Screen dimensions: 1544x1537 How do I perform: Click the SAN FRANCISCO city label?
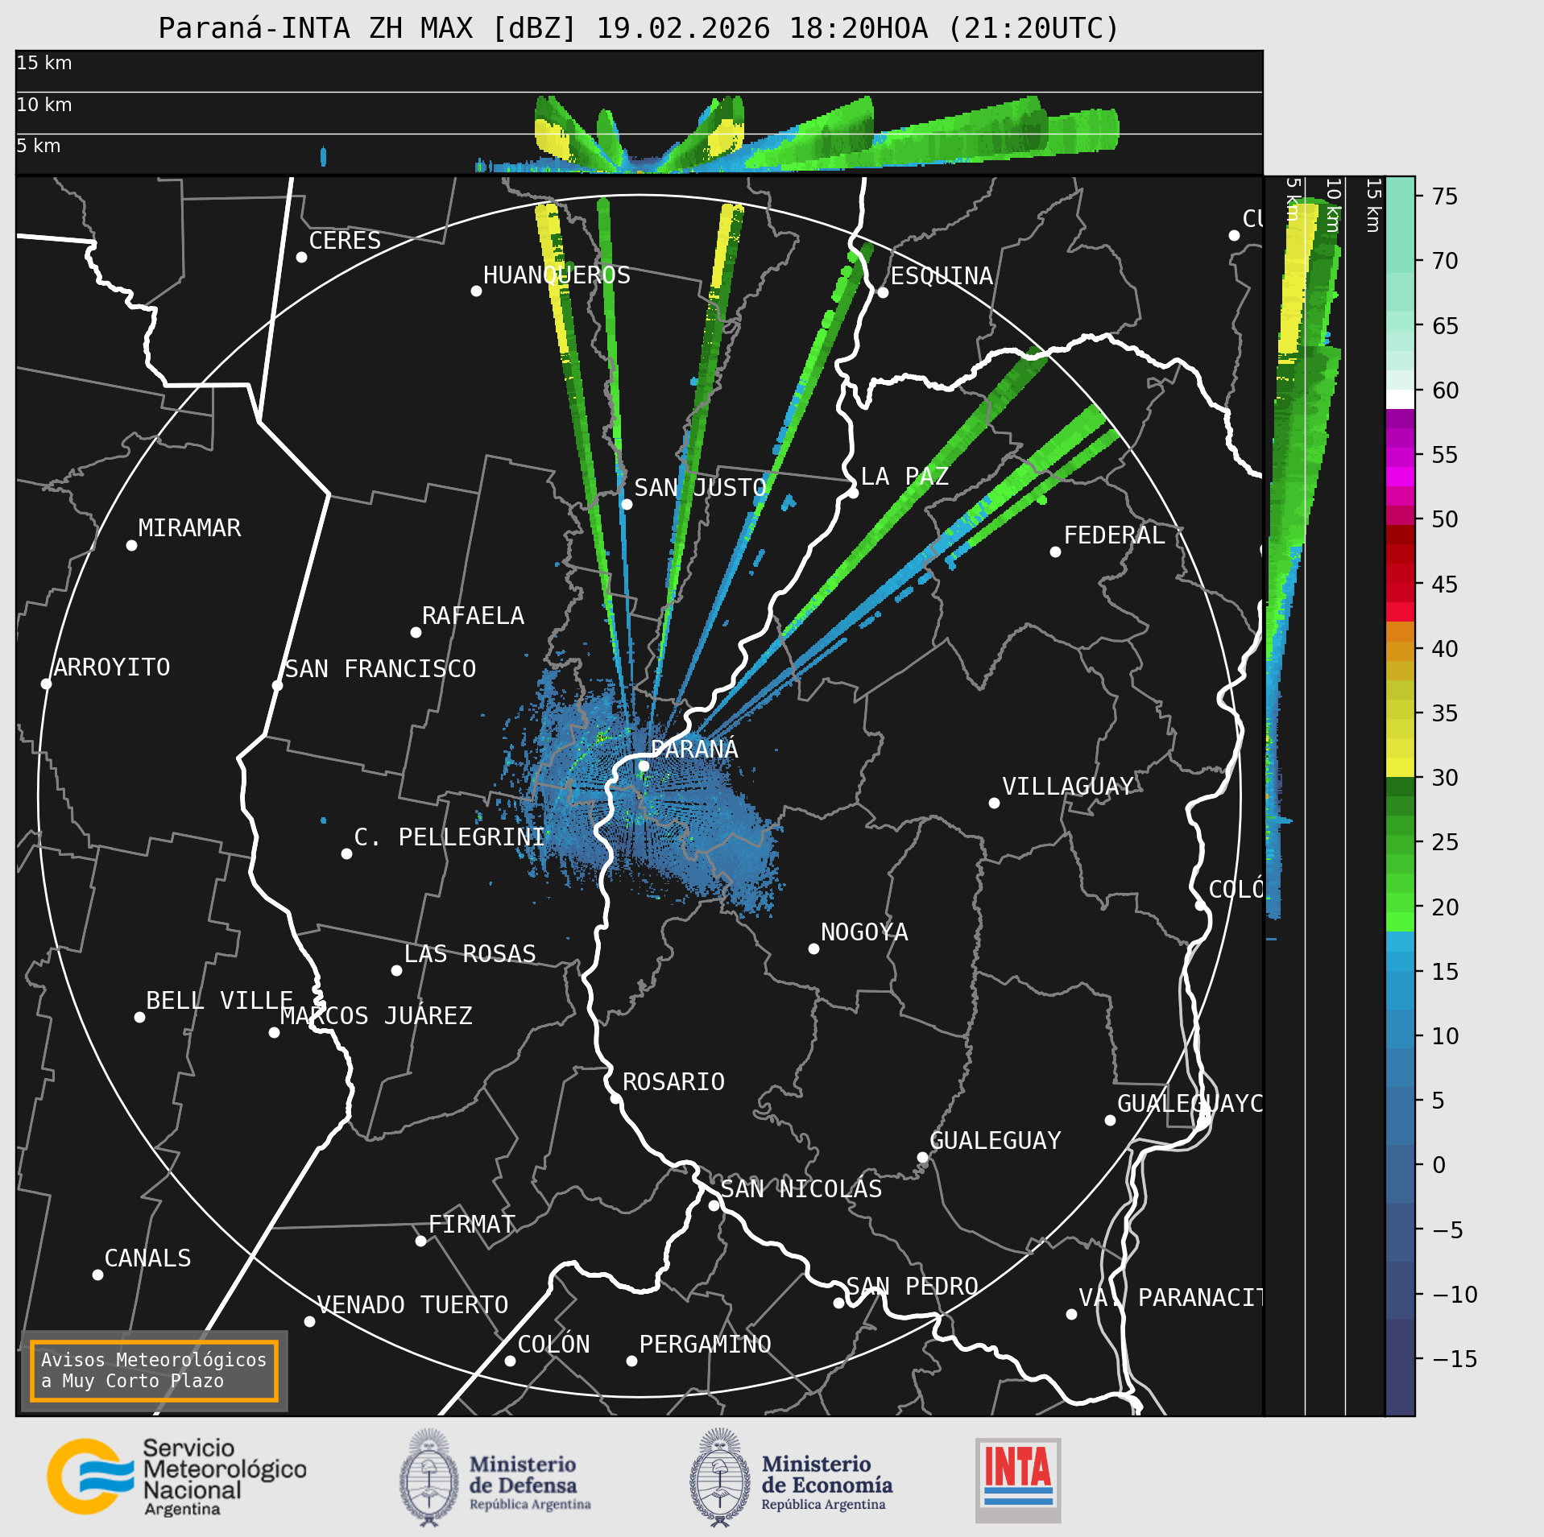pyautogui.click(x=380, y=669)
